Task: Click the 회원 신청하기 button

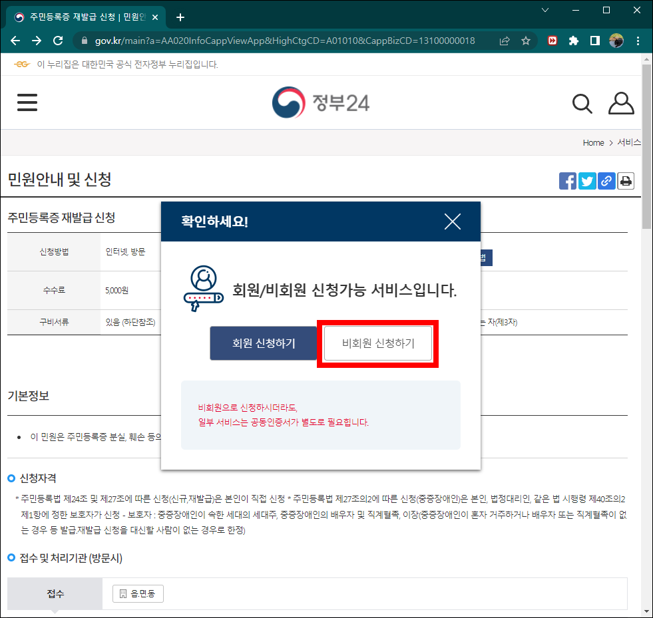Action: (x=264, y=343)
